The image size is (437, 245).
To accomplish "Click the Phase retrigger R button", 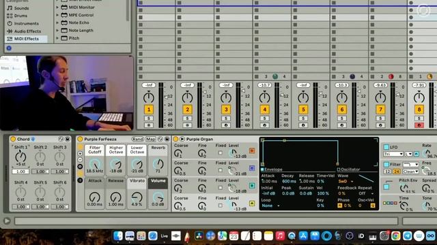I will point(340,206).
